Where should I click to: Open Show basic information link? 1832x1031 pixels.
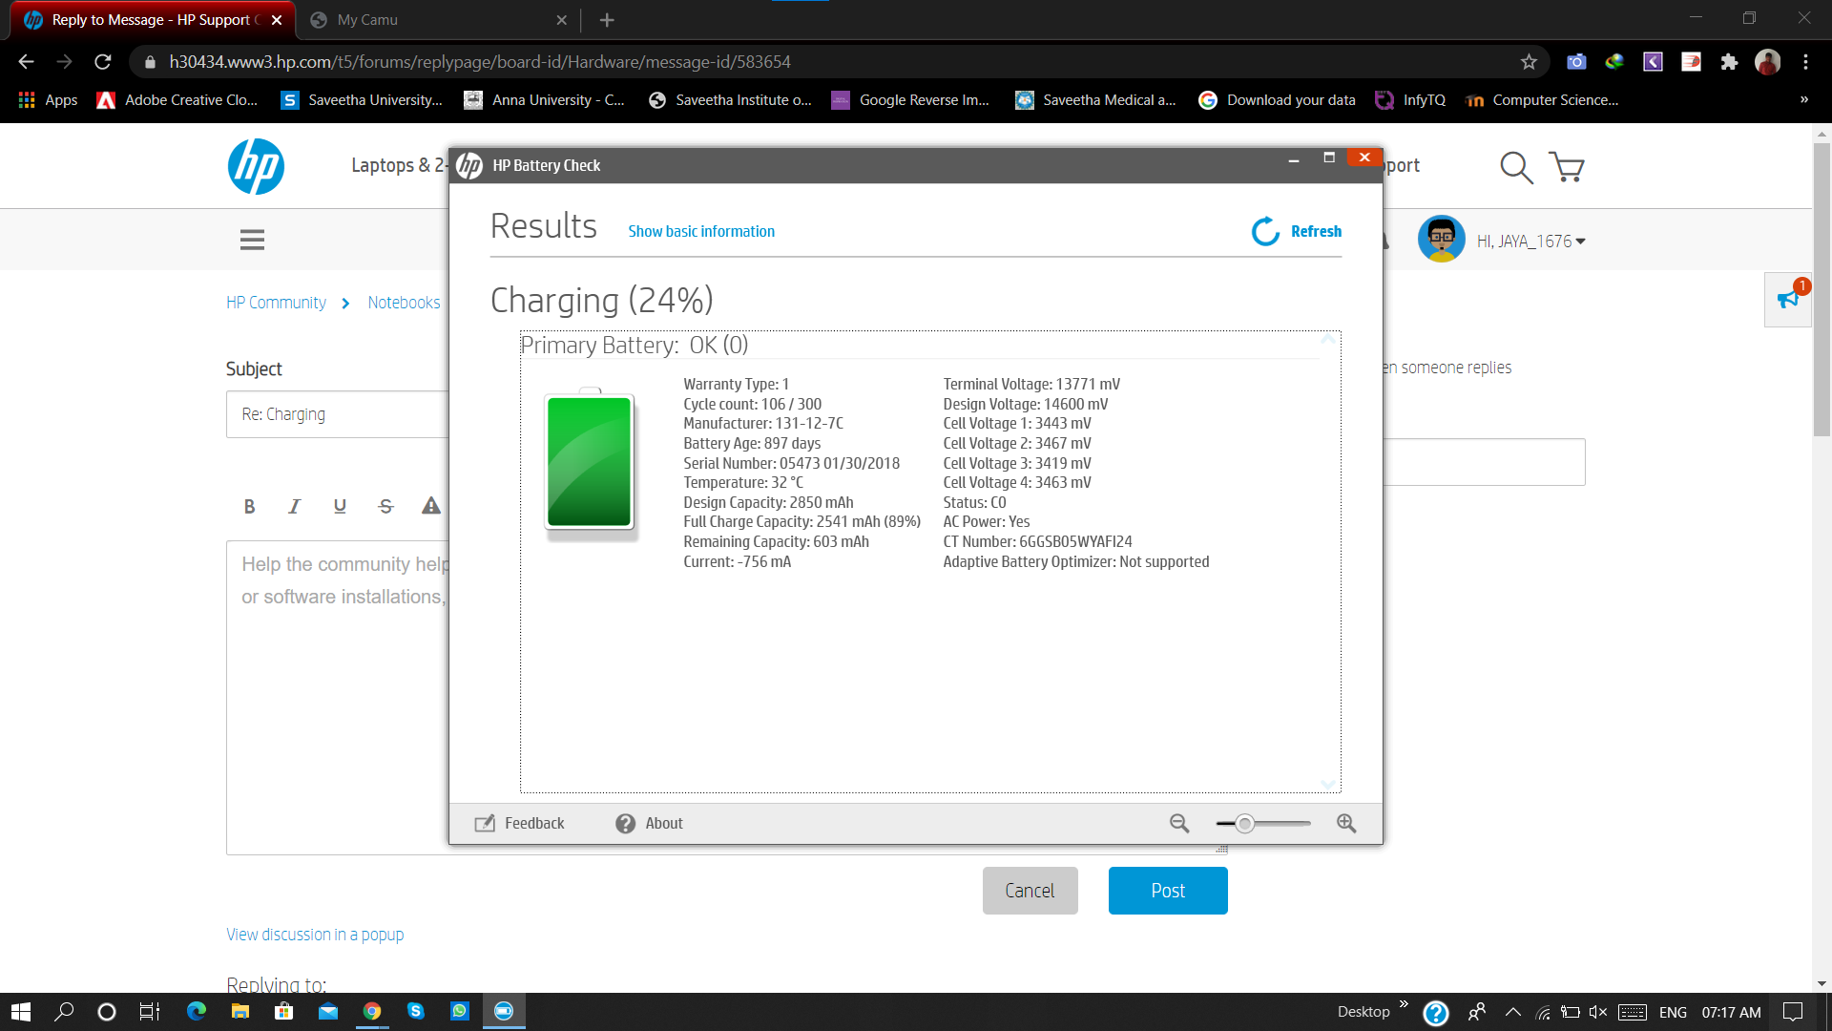point(701,231)
